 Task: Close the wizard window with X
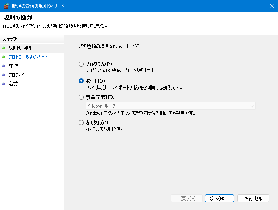272,6
